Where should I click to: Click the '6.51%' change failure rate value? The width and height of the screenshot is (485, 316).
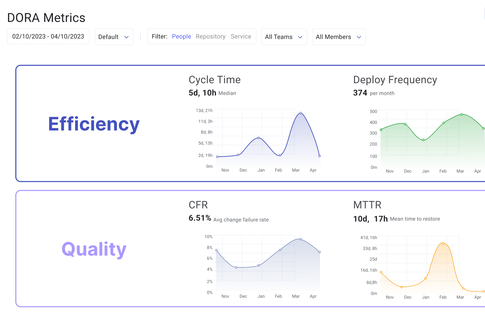[200, 218]
